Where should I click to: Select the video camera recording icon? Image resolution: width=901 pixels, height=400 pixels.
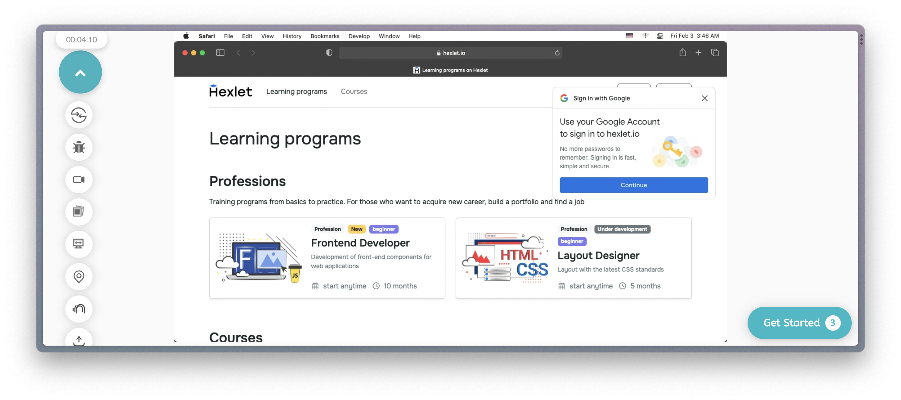79,179
